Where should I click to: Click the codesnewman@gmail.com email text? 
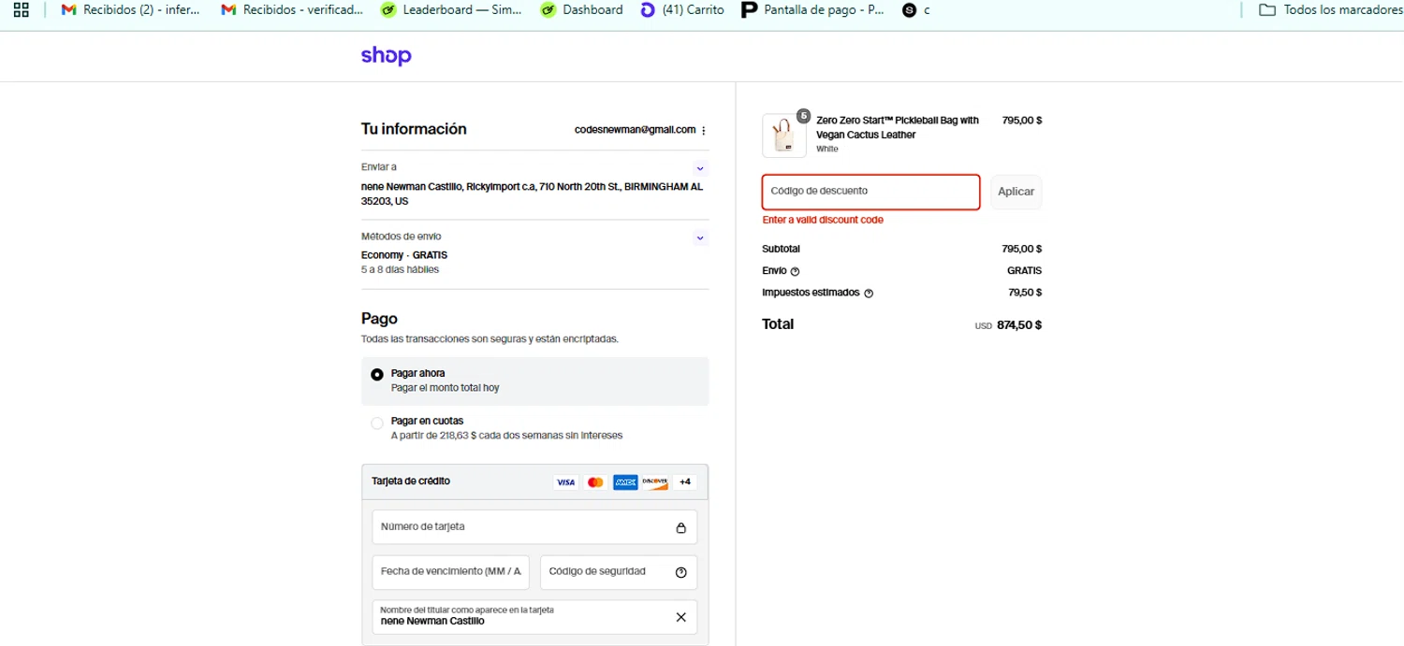636,130
